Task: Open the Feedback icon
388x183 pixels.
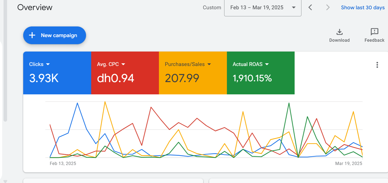Action: [374, 32]
